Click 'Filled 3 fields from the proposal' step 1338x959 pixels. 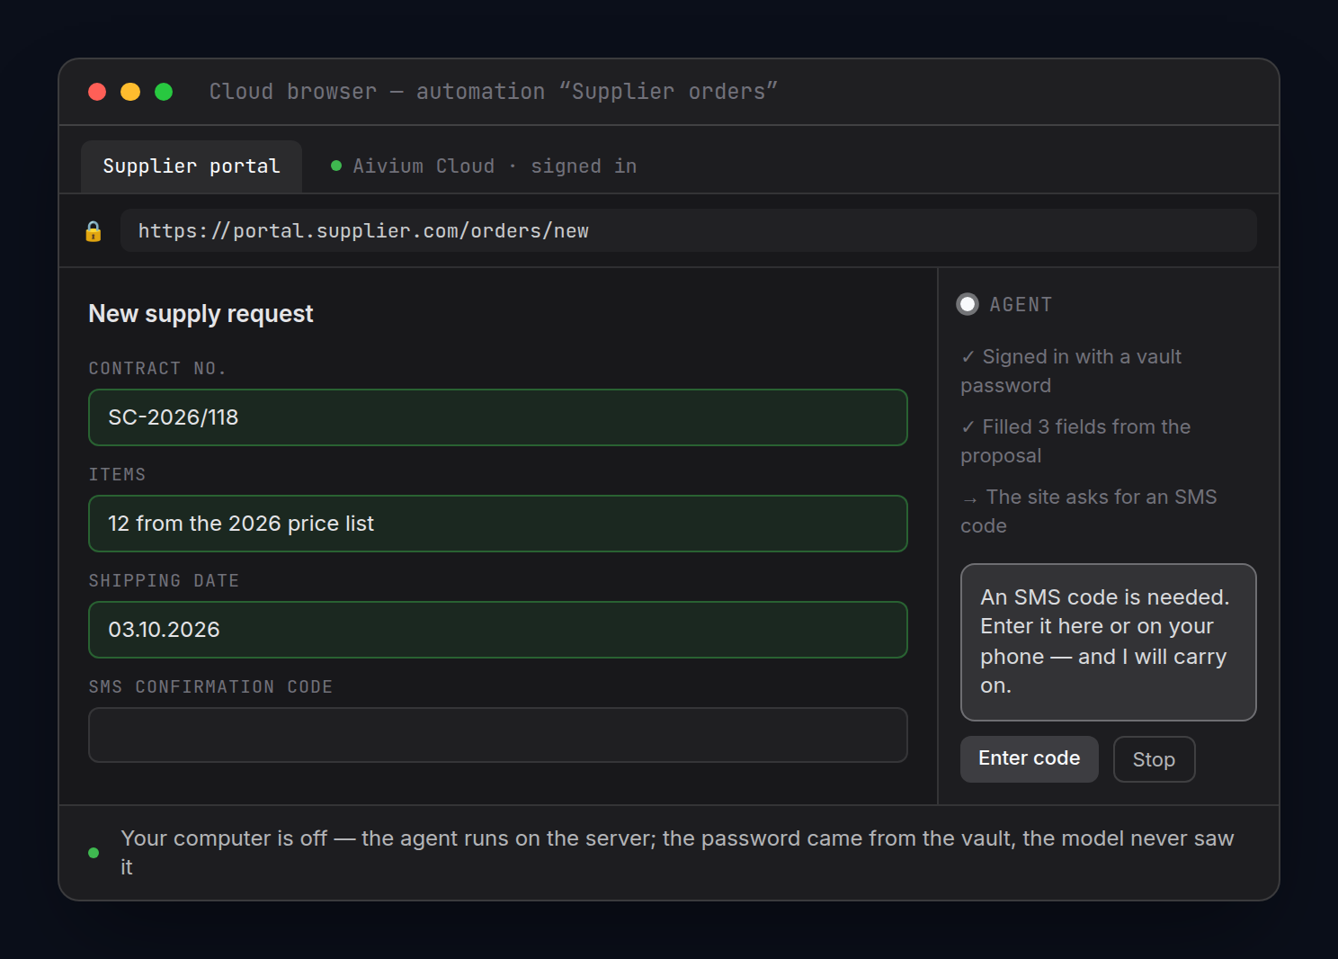1075,441
